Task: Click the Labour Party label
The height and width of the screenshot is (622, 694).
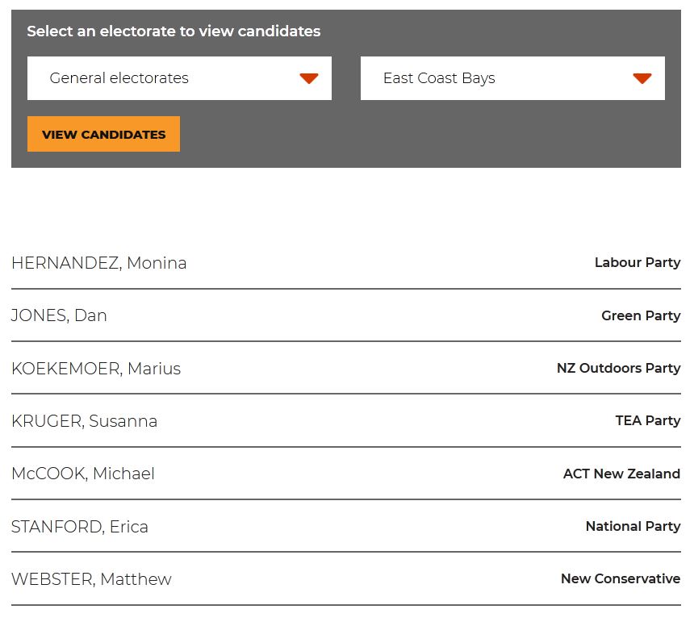Action: [637, 262]
